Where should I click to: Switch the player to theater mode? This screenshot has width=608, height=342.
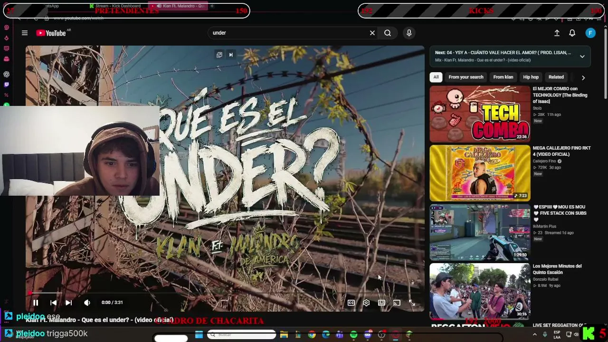381,303
